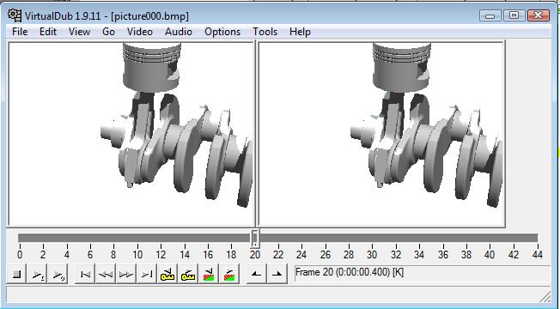Open the Video menu
This screenshot has height=309, width=560.
(140, 32)
